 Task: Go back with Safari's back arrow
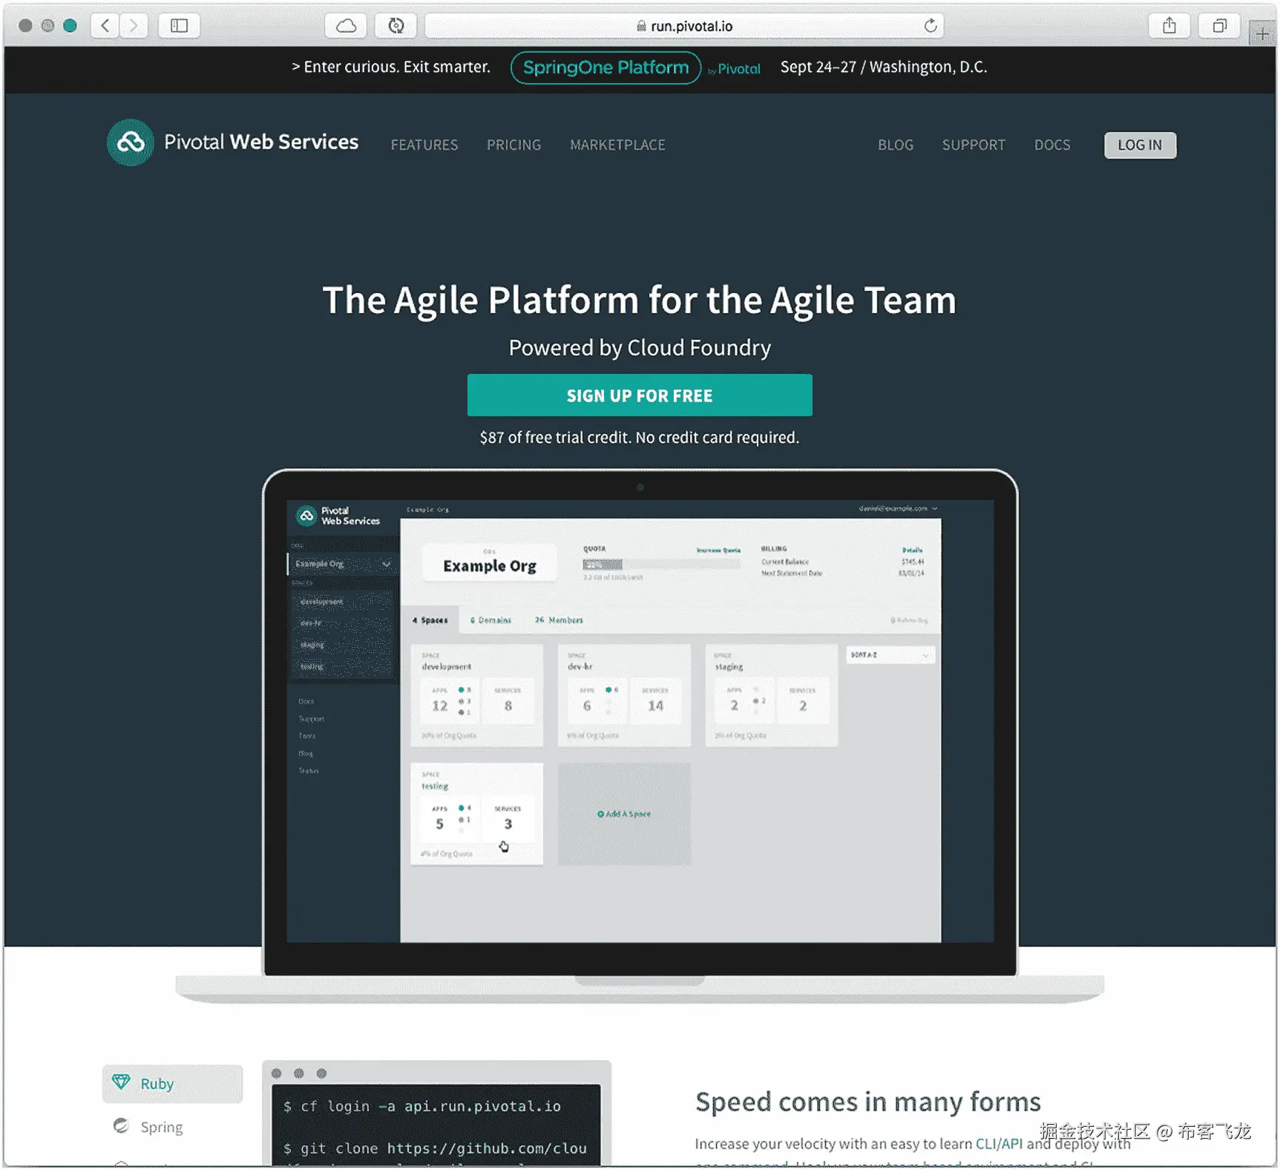[105, 26]
